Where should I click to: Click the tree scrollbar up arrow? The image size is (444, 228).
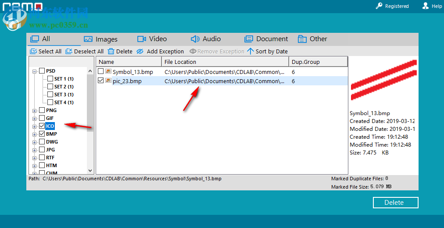tap(90, 71)
